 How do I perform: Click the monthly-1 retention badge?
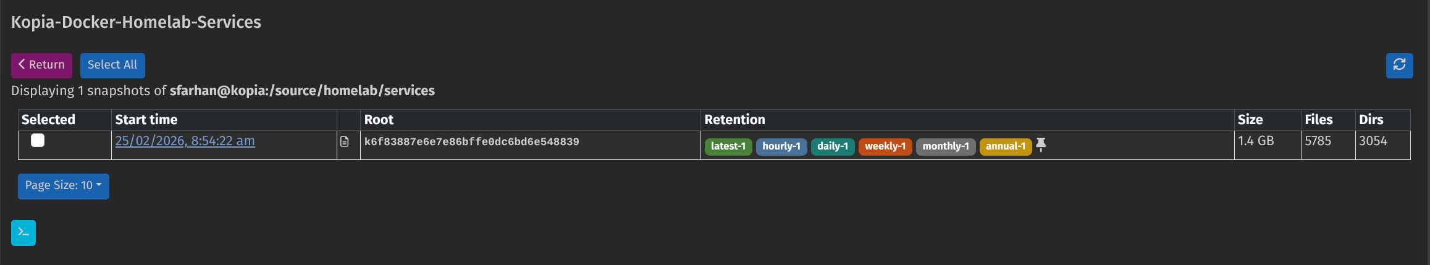click(945, 146)
